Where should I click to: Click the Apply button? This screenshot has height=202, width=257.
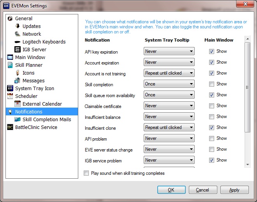click(234, 190)
